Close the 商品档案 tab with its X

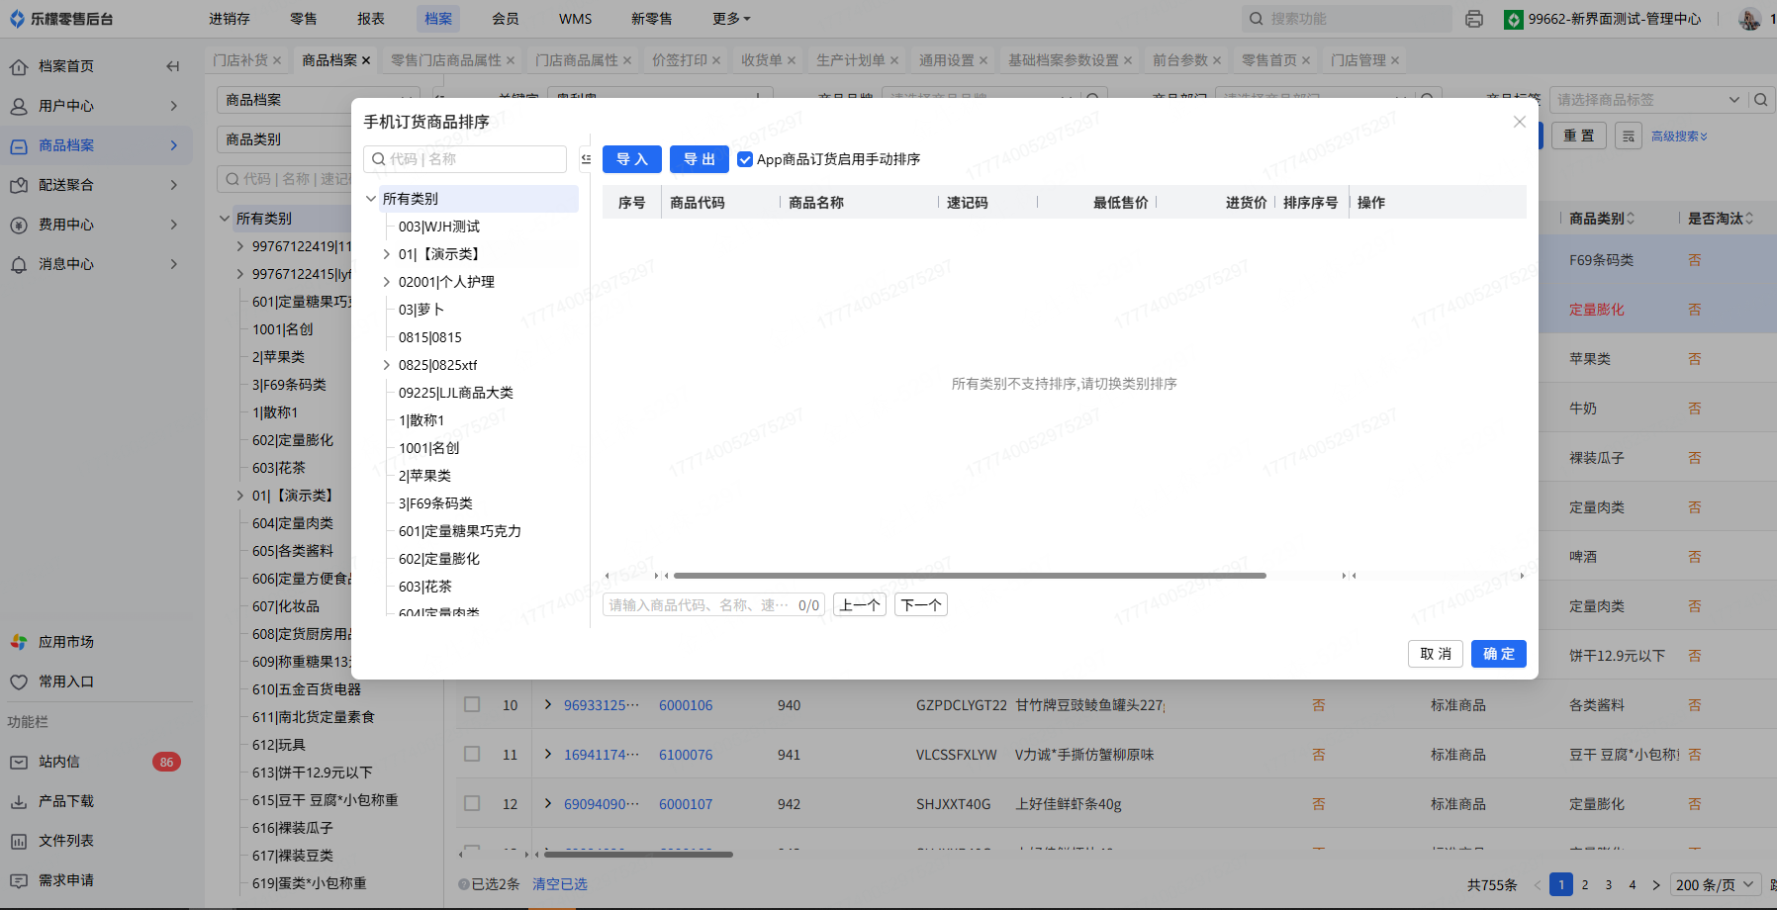click(366, 60)
